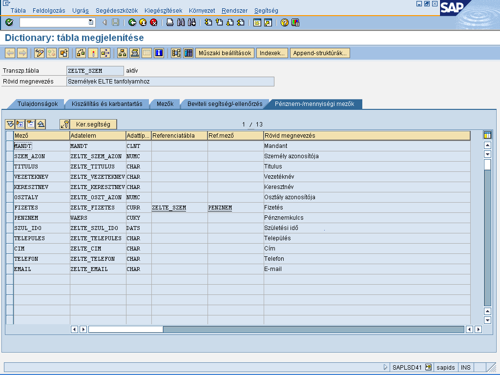This screenshot has width=500, height=375.
Task: Click the Activate matchstick icon
Action: (93, 53)
